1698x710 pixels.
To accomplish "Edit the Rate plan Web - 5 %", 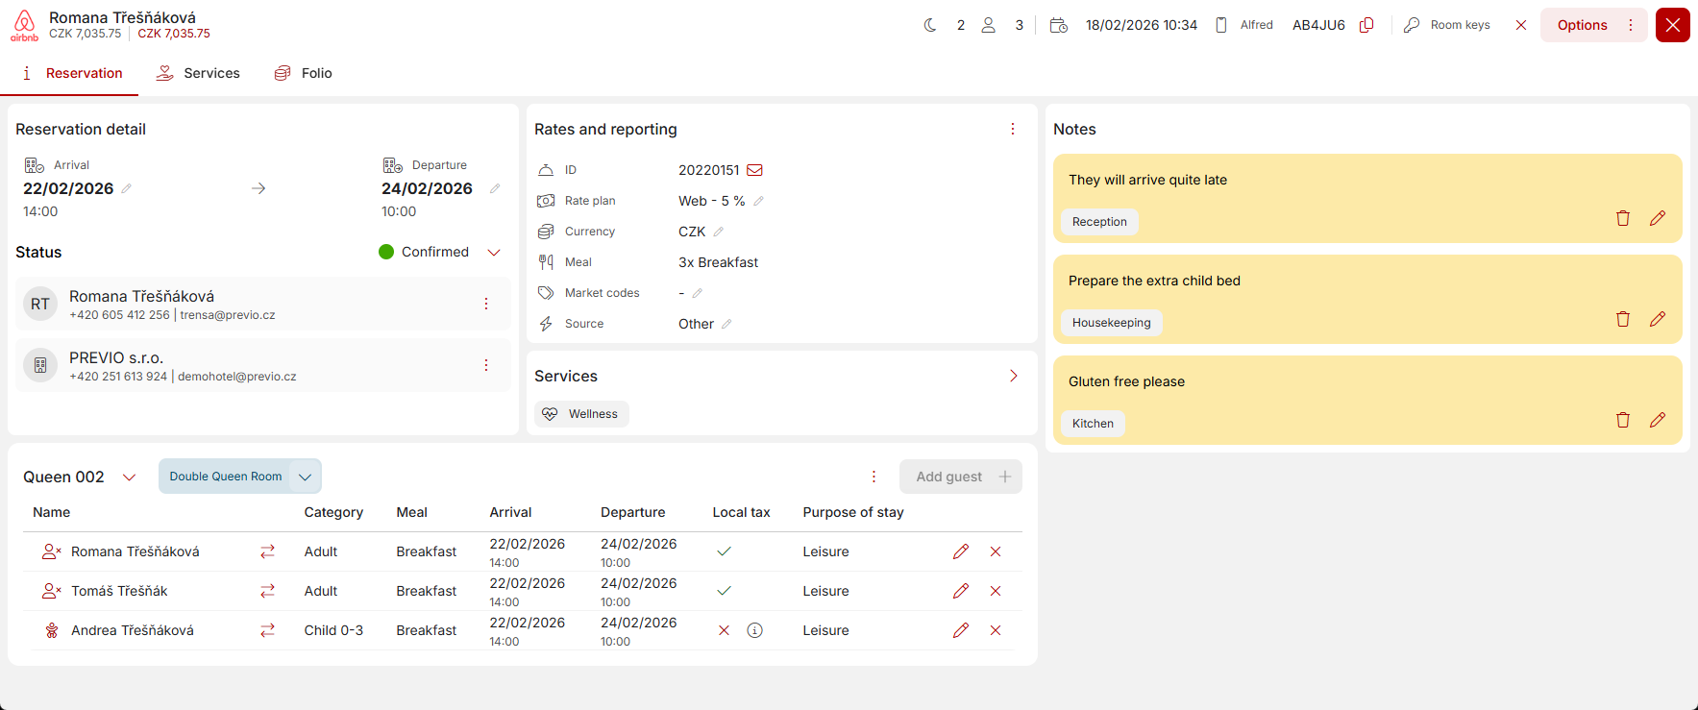I will pos(759,201).
